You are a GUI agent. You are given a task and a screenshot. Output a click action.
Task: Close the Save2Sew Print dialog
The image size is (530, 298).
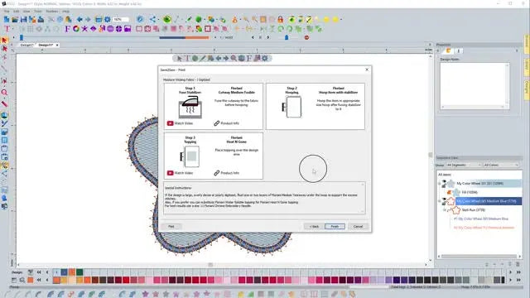[367, 70]
